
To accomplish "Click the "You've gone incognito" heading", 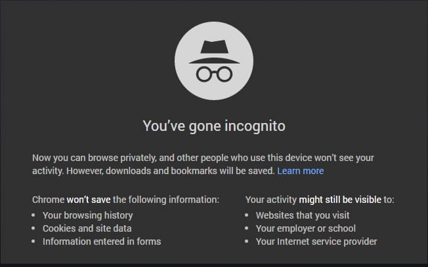I will coord(214,126).
